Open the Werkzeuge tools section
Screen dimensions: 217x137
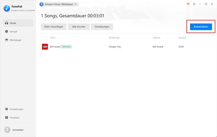tap(18, 40)
